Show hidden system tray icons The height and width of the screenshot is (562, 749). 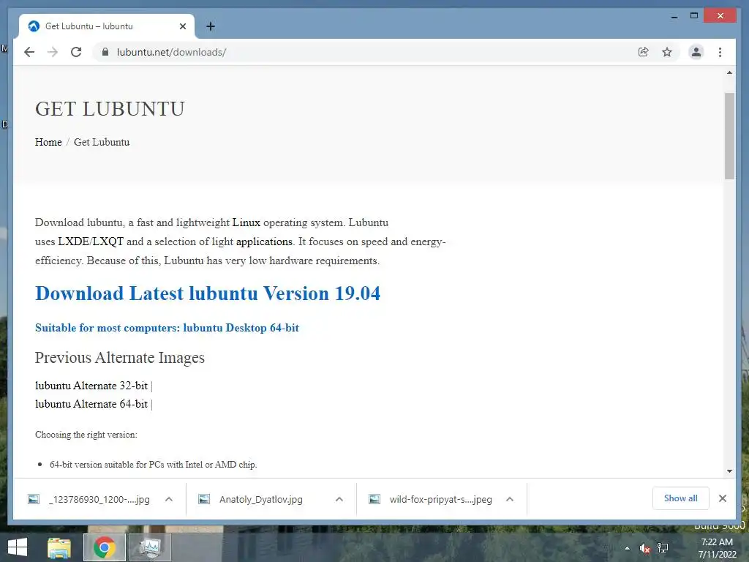pos(627,548)
